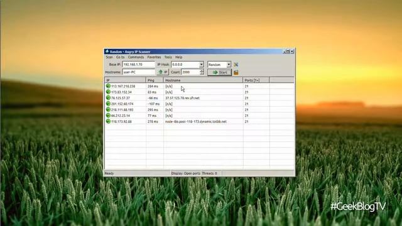402x226 pixels.
Task: Select IP address 78.125.57.37
Action: pyautogui.click(x=121, y=98)
